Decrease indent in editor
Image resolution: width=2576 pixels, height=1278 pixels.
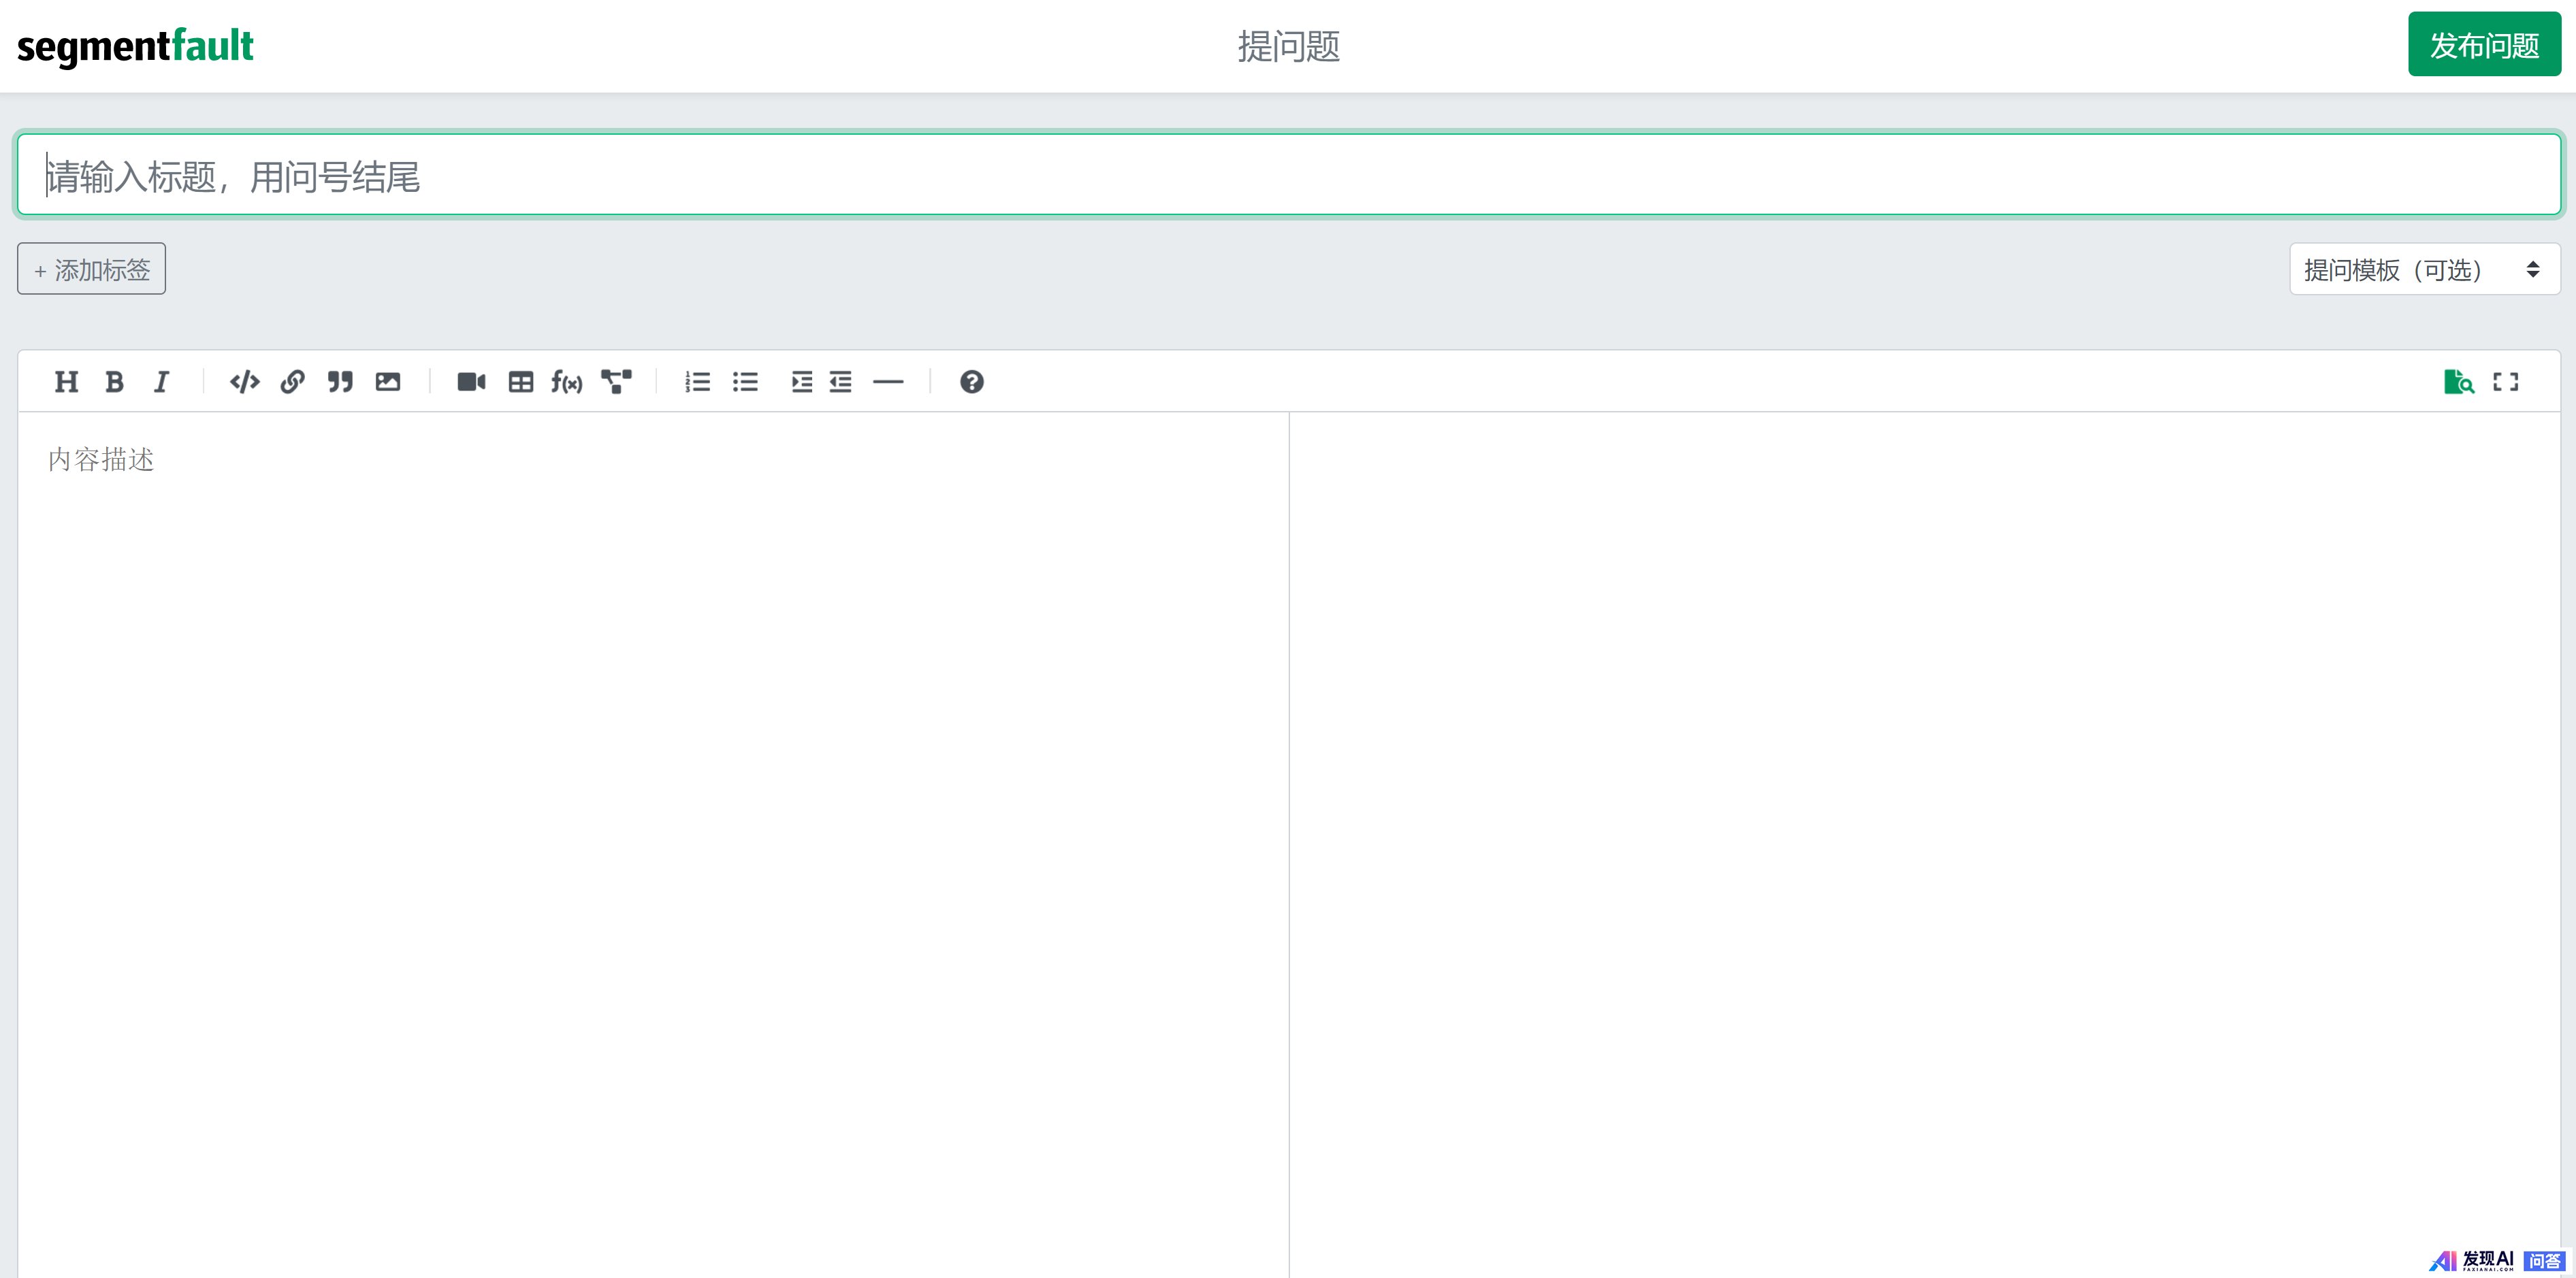click(841, 382)
